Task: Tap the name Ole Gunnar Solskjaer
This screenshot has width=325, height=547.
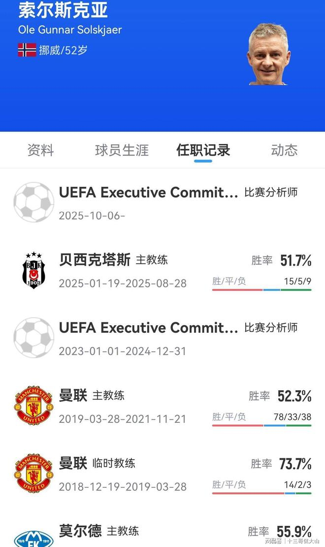Action: pos(70,30)
